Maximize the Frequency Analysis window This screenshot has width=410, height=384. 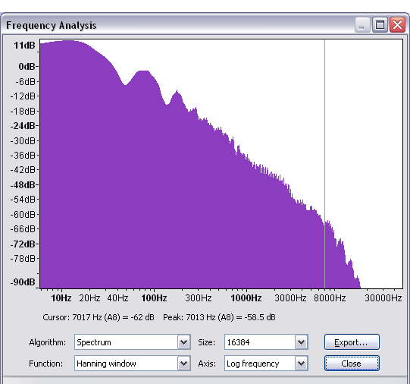380,25
